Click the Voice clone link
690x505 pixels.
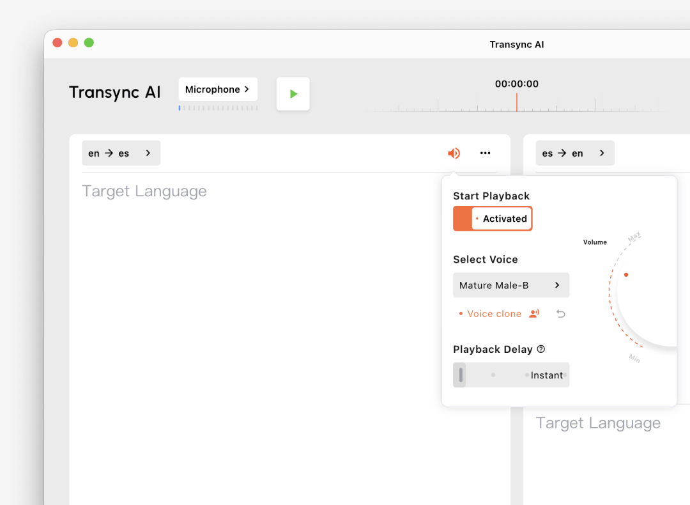(x=494, y=314)
